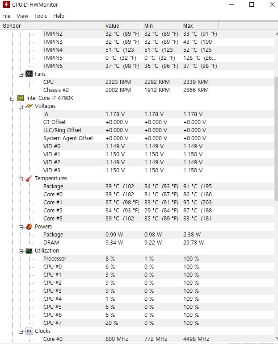Click the HWMonitor app icon in title bar
Screen dimensions: 278x344
pos(6,4)
